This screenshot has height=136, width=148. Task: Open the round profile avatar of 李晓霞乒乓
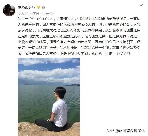pyautogui.click(x=9, y=10)
